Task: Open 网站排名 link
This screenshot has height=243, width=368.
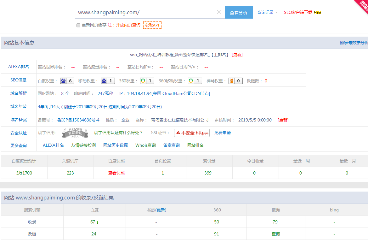Action: point(195,145)
